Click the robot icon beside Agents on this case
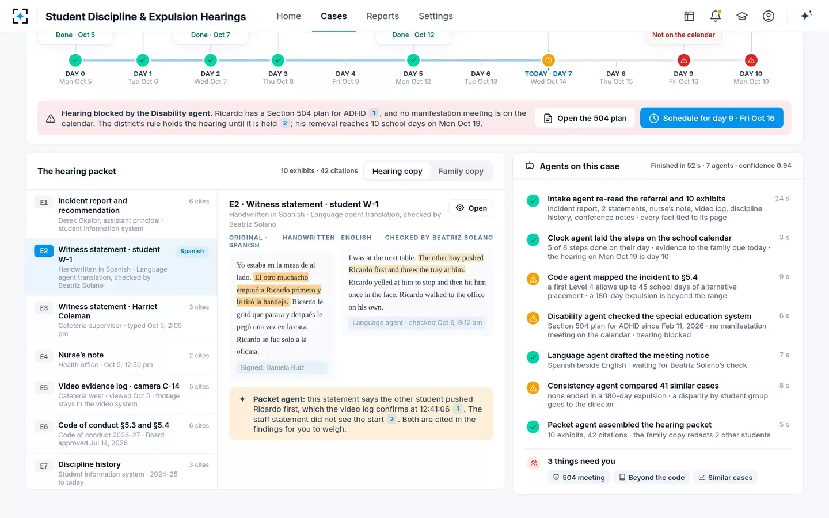The image size is (829, 518). tap(530, 166)
